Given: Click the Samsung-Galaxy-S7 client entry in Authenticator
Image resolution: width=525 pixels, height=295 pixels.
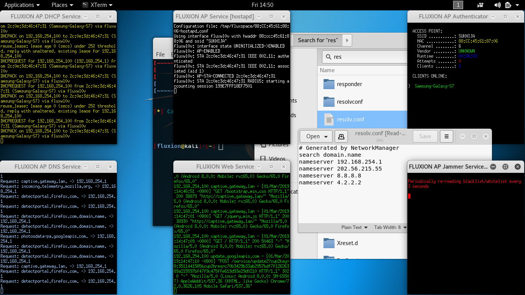Looking at the screenshot, I should pos(434,86).
